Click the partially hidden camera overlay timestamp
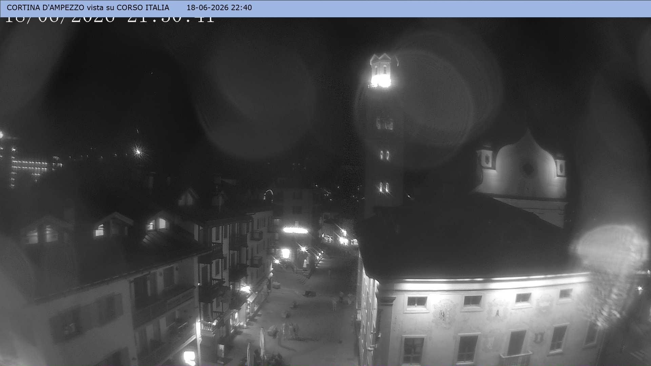651x366 pixels. tap(110, 20)
